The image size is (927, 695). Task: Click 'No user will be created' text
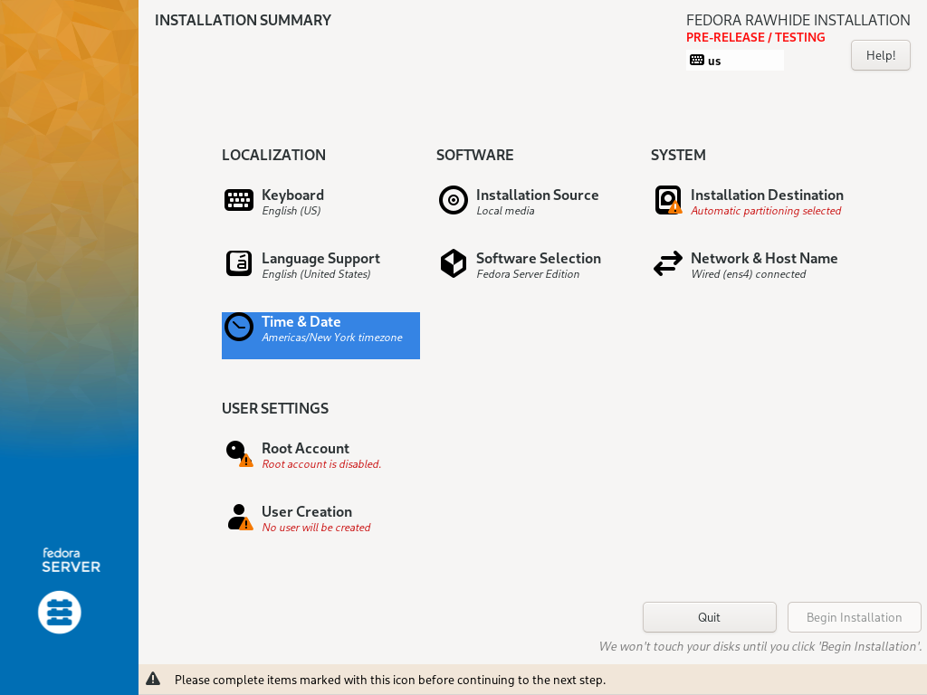[x=316, y=528]
